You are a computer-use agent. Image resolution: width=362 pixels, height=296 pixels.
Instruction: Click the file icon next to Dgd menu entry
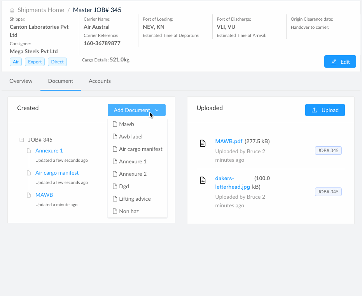click(115, 186)
